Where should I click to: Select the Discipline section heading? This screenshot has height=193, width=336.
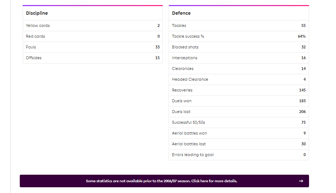coord(37,13)
